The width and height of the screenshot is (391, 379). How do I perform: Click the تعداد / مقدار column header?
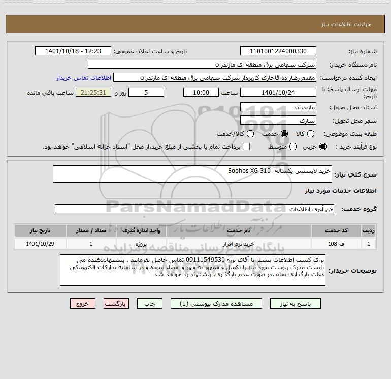[x=91, y=230]
